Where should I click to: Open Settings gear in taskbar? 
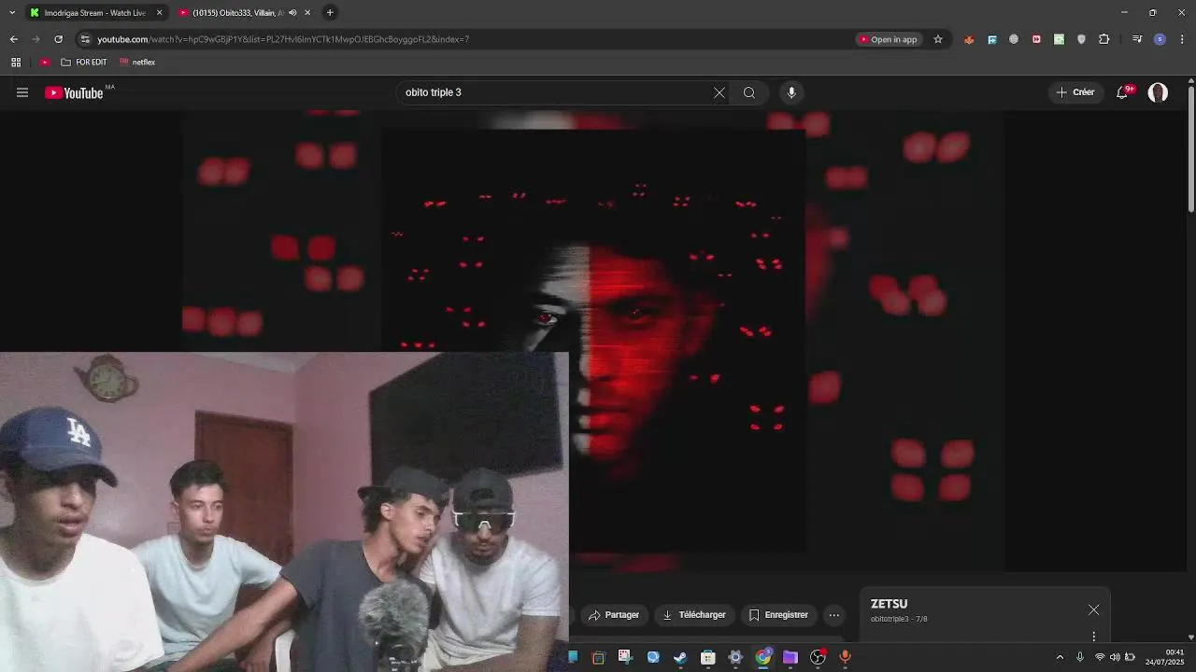click(x=735, y=657)
